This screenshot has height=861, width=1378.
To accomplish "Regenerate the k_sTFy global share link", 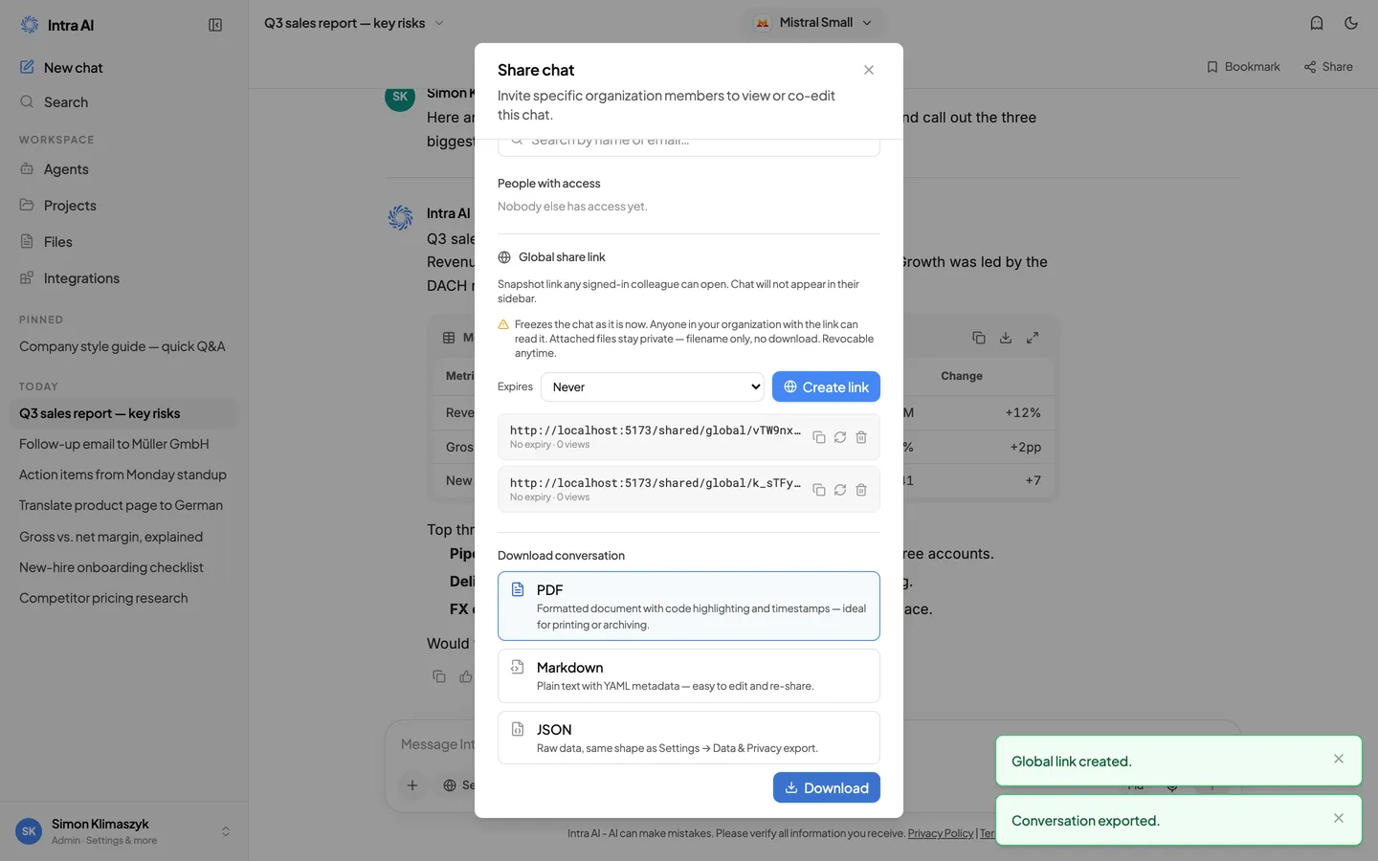I will click(840, 490).
